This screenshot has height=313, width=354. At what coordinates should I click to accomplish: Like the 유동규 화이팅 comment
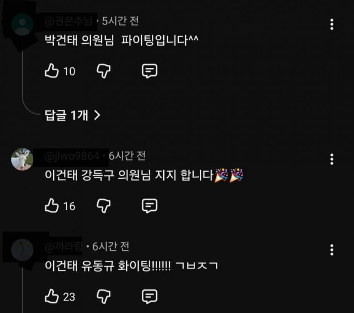tap(52, 296)
